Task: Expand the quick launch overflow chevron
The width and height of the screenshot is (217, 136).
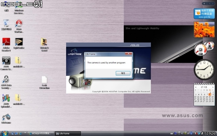Action: [x=25, y=133]
